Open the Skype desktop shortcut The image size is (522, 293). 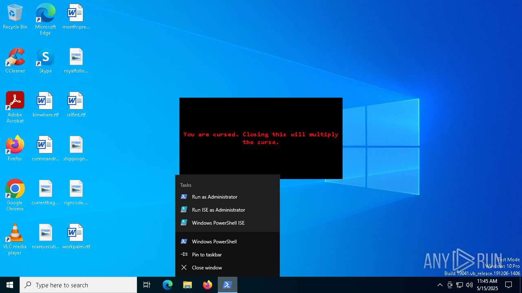coord(45,61)
